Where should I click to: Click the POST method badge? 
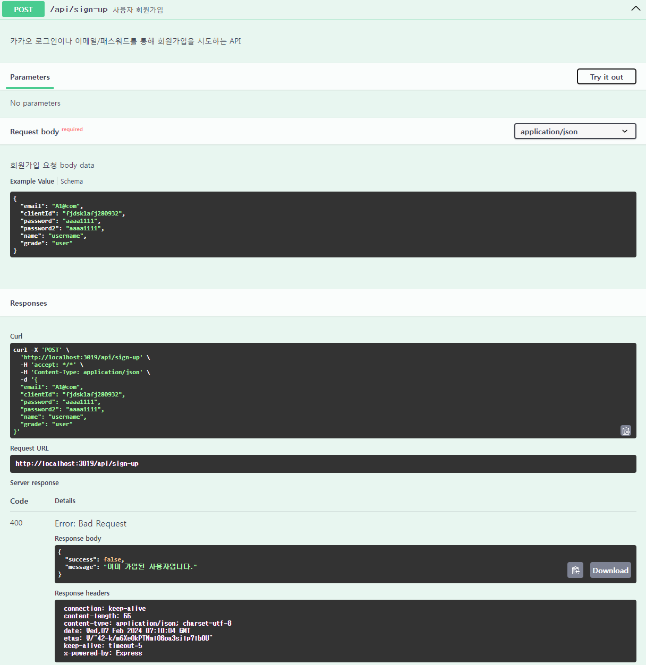click(23, 9)
